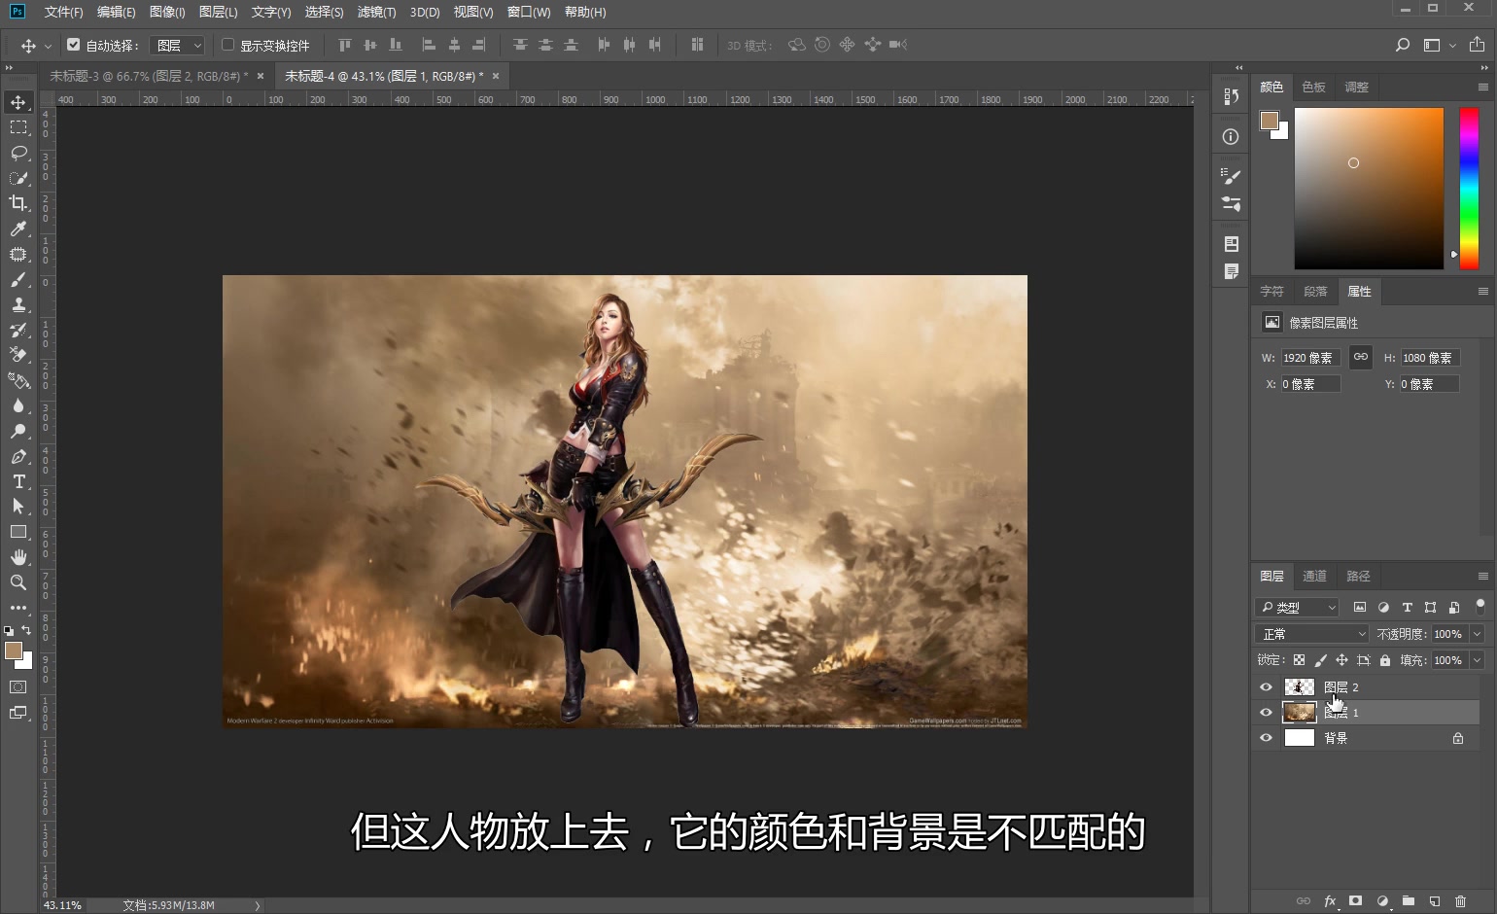
Task: Create a new layer with the icon
Action: point(1434,901)
